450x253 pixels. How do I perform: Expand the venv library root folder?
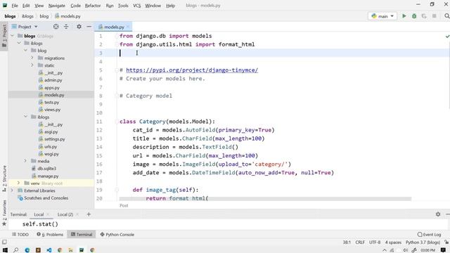tap(19, 183)
